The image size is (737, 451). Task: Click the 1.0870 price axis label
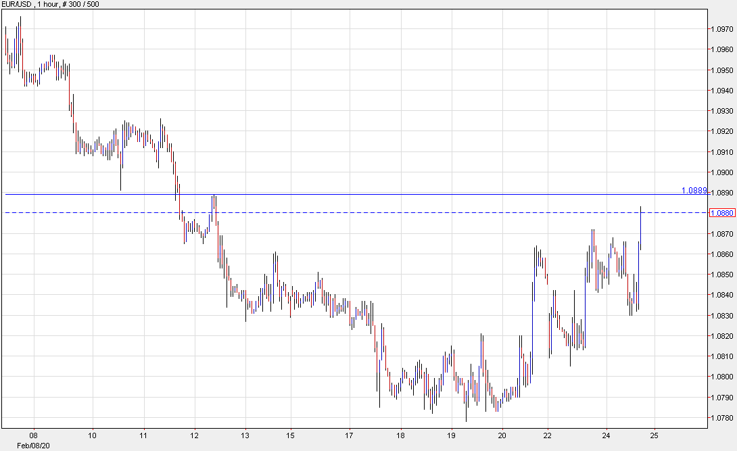tap(722, 233)
